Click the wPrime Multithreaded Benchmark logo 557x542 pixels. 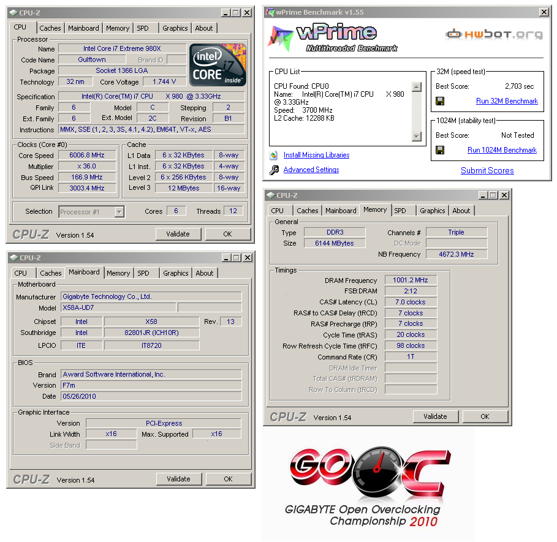pyautogui.click(x=333, y=38)
